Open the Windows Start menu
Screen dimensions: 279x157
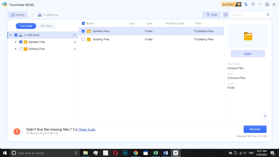5,153
